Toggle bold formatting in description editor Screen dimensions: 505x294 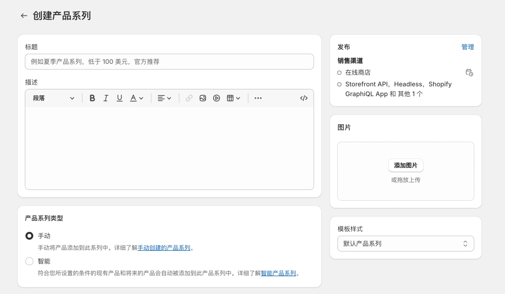92,98
